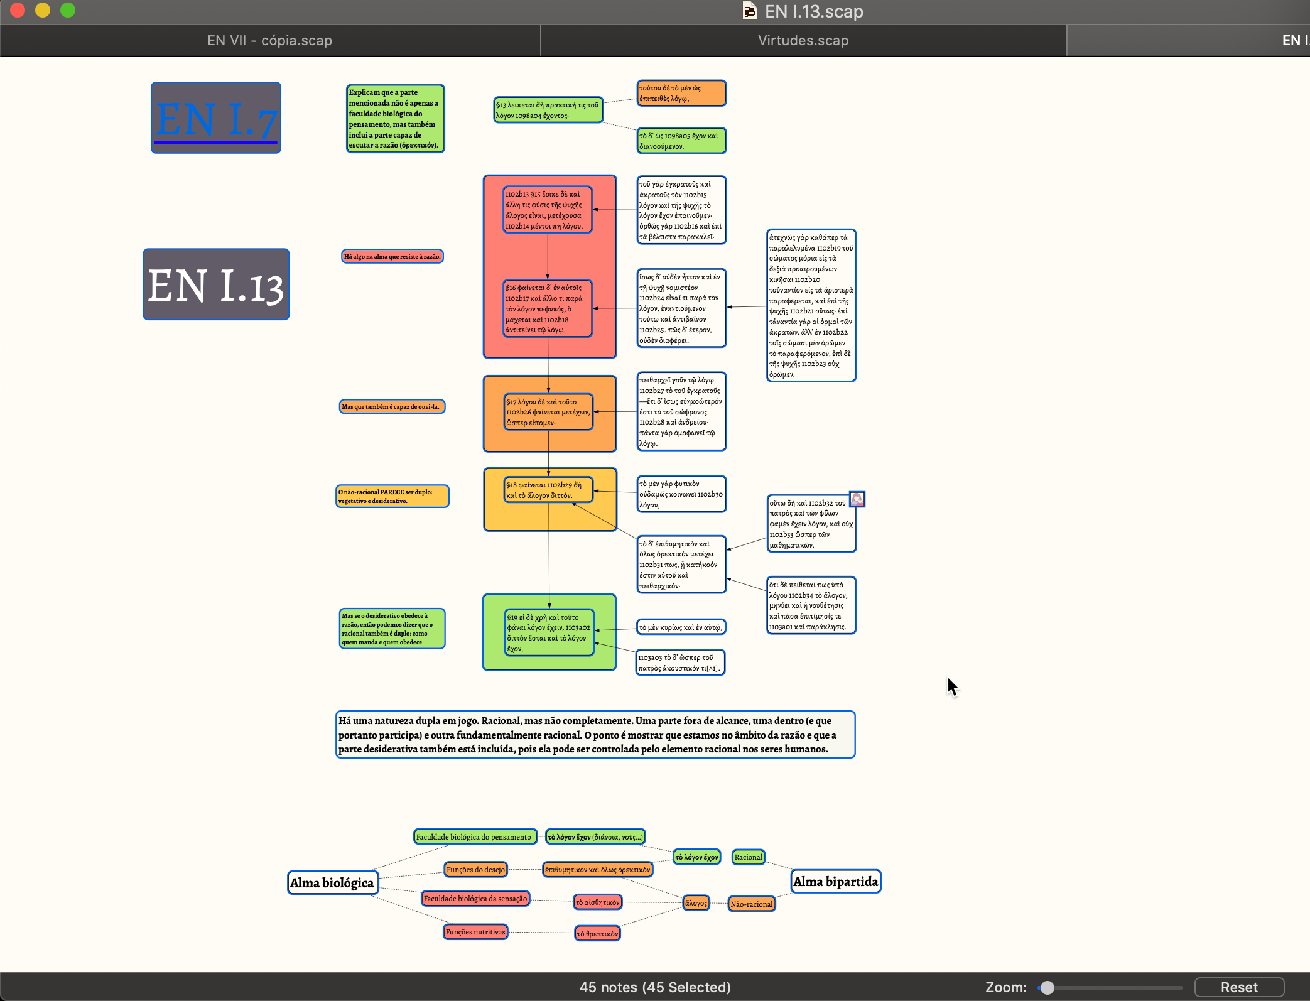Select note 'Faculdade biológica da sensação'
The height and width of the screenshot is (1001, 1310).
(475, 898)
